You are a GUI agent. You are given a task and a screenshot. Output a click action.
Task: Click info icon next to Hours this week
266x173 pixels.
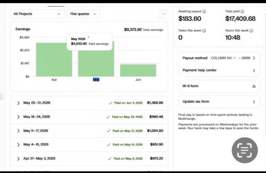[x=251, y=31]
